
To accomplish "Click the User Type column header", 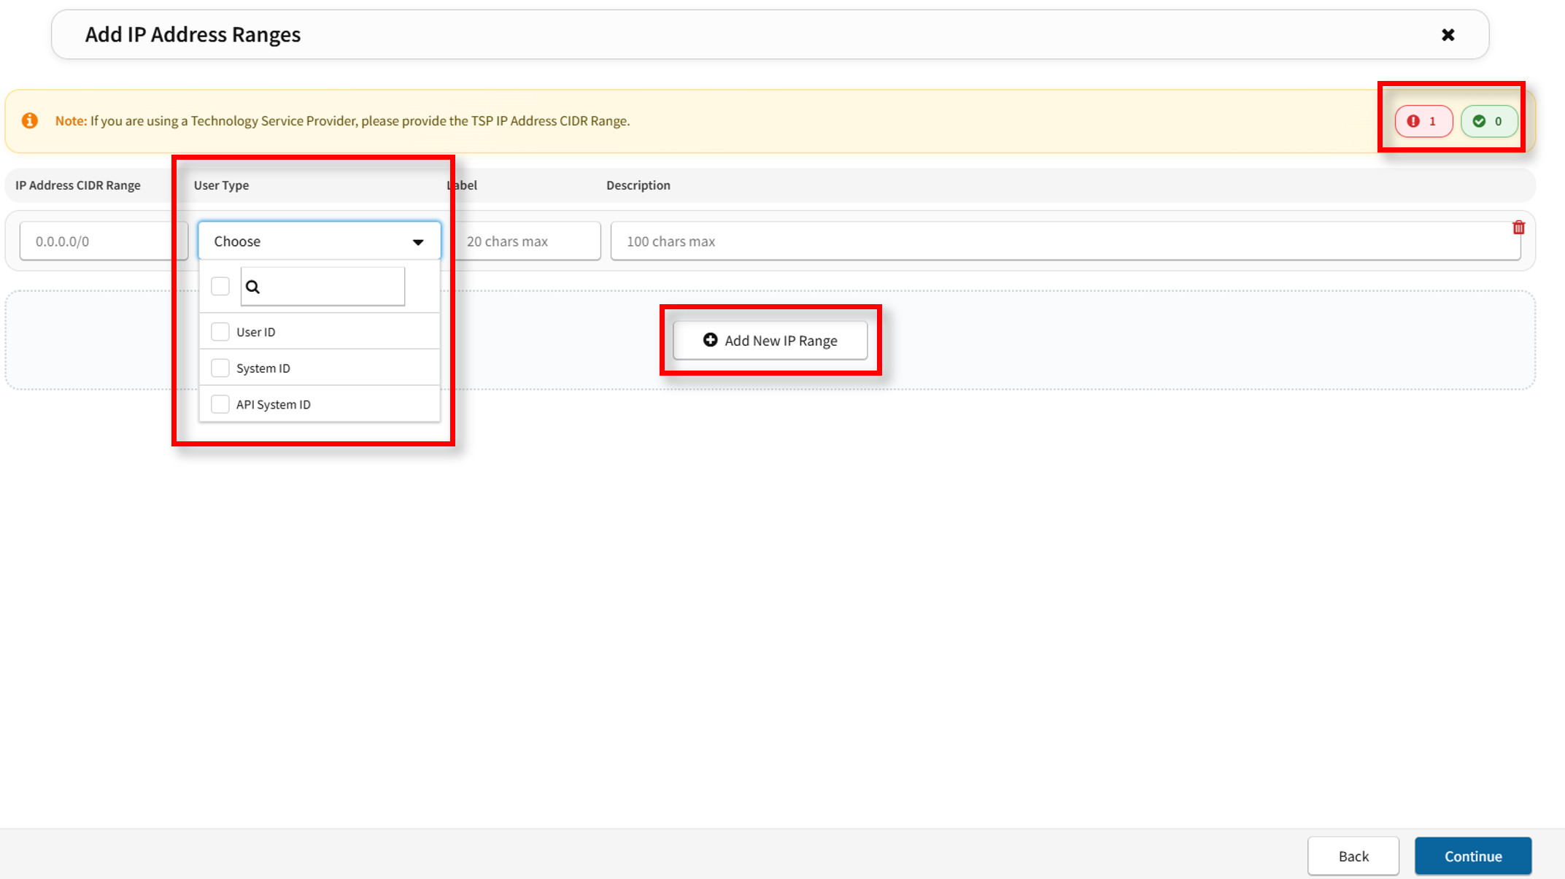I will [x=221, y=185].
